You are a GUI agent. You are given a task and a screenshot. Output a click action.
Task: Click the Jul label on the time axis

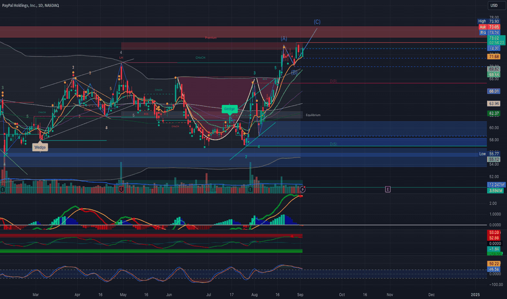(208, 295)
